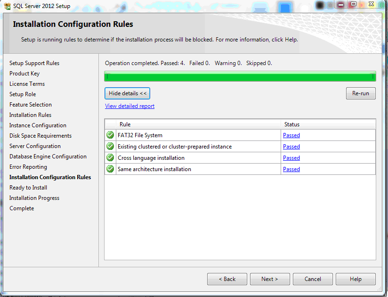This screenshot has height=297, width=388.
Task: Open Passed link for Same architecture installation
Action: click(x=291, y=169)
